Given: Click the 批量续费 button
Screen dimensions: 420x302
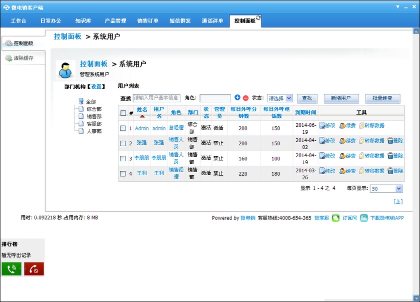Looking at the screenshot, I should pos(382,98).
